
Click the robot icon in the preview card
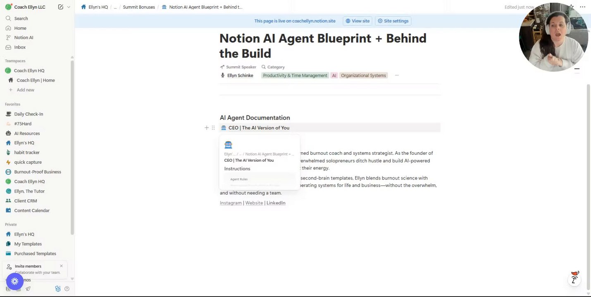click(x=228, y=145)
